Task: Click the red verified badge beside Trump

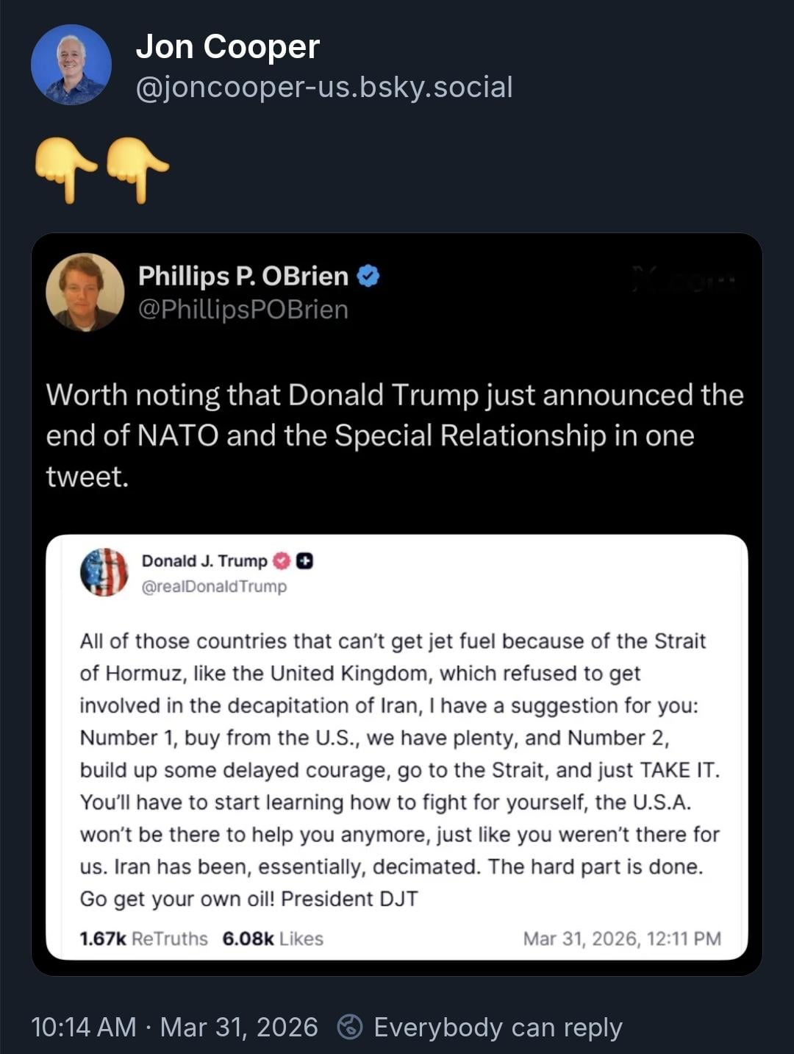Action: 281,561
